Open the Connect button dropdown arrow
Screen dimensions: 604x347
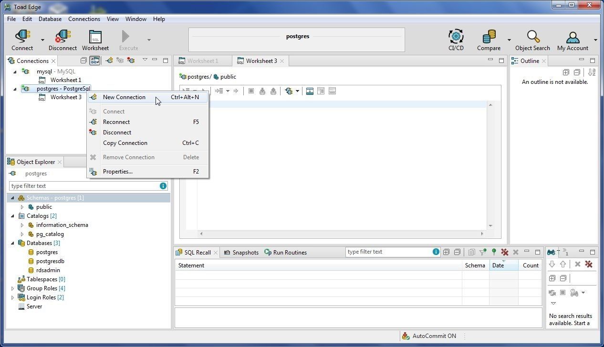coord(42,40)
